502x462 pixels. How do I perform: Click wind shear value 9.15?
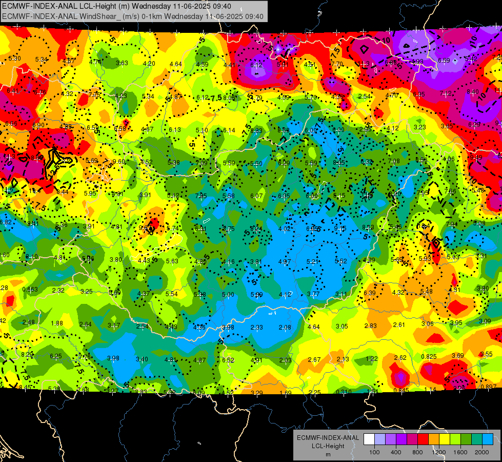[x=340, y=228]
